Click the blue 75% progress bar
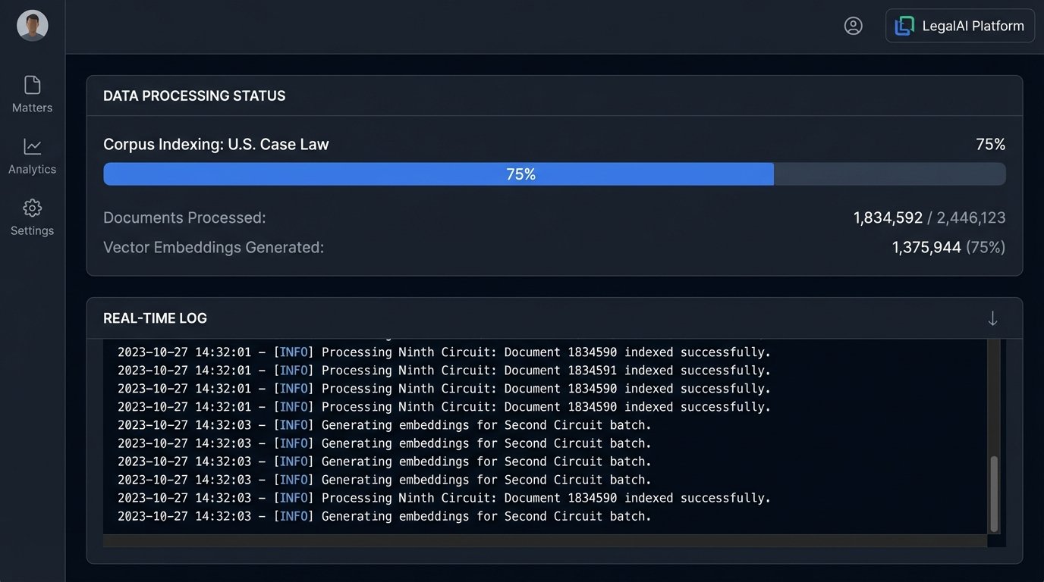Image resolution: width=1044 pixels, height=582 pixels. (439, 174)
